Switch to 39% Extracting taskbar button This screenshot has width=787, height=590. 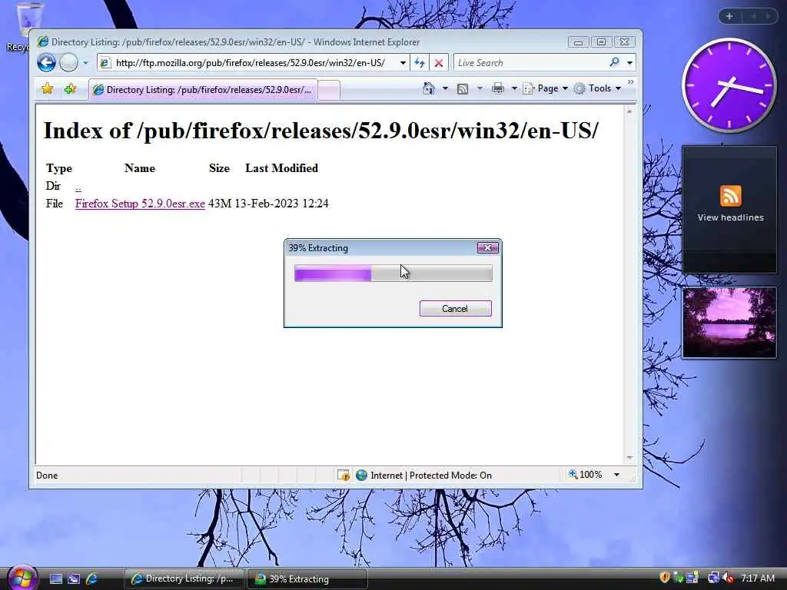(x=307, y=579)
